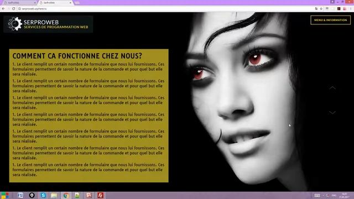Click the translate icon in the address bar
This screenshot has height=199, width=354.
pyautogui.click(x=316, y=9)
